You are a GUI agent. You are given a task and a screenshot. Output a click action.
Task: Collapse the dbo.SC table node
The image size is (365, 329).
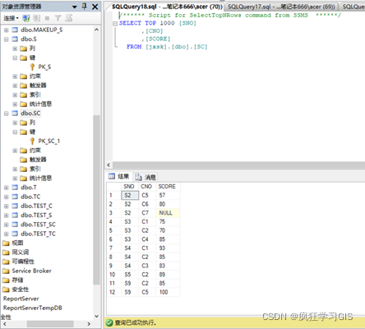point(7,114)
